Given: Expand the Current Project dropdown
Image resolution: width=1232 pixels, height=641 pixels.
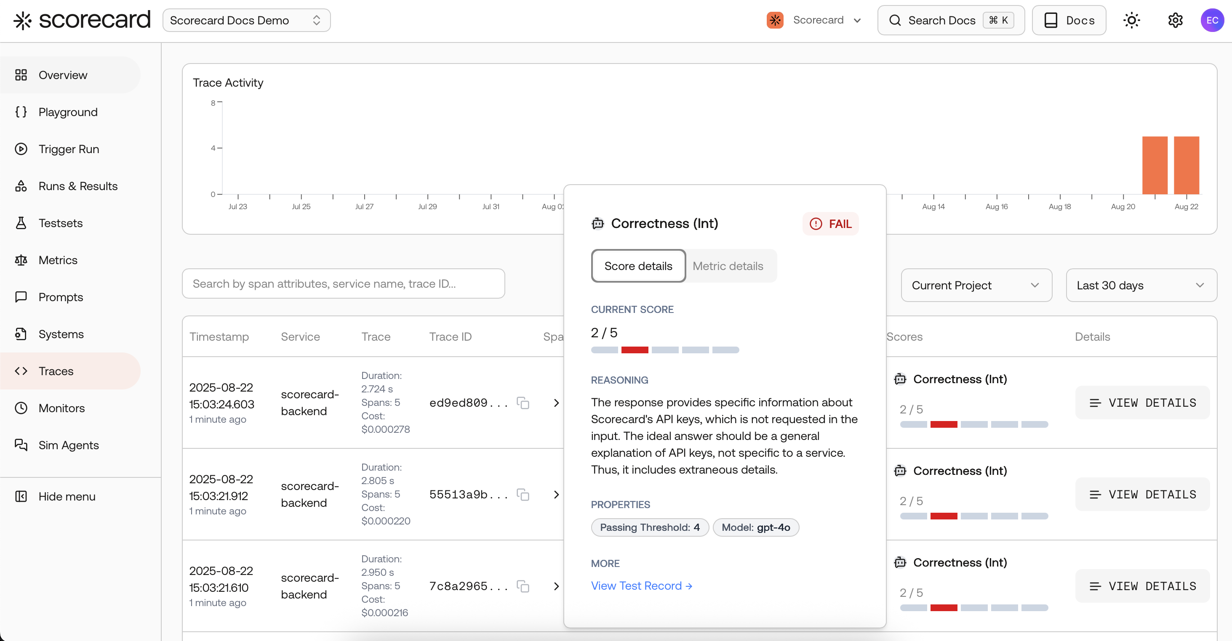Looking at the screenshot, I should pos(976,285).
